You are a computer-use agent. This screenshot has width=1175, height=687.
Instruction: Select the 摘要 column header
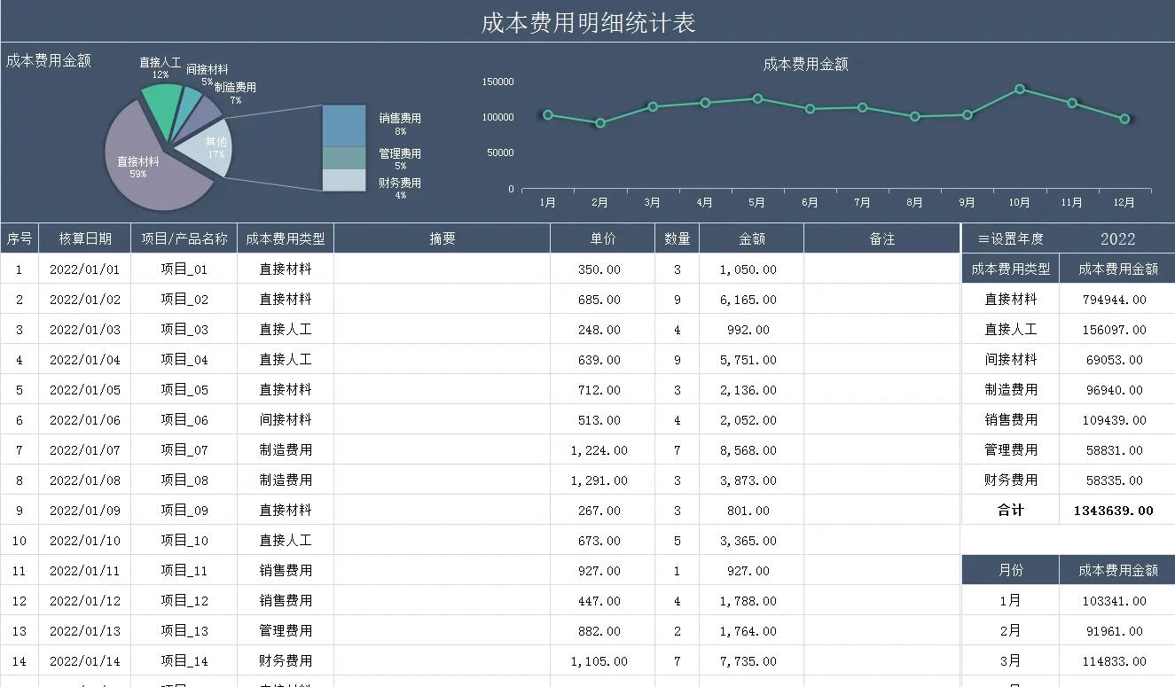click(442, 238)
